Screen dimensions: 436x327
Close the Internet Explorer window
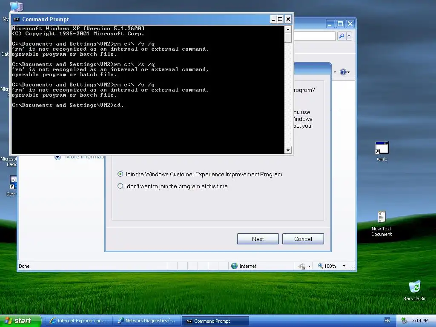click(x=350, y=24)
